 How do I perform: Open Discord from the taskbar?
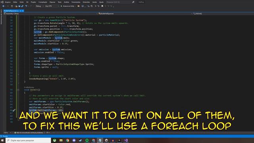(74, 140)
